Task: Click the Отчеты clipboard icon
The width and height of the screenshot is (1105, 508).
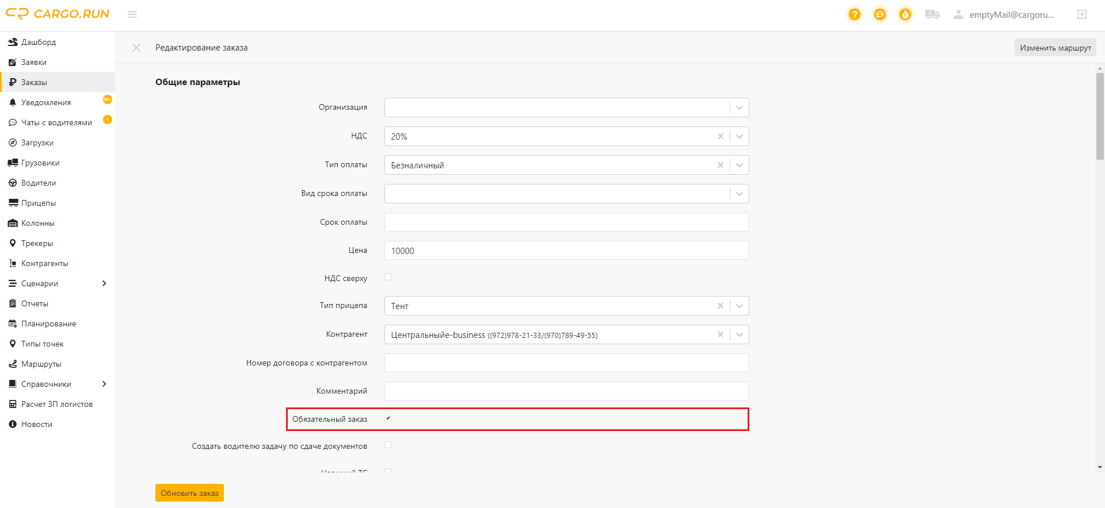Action: click(x=13, y=303)
